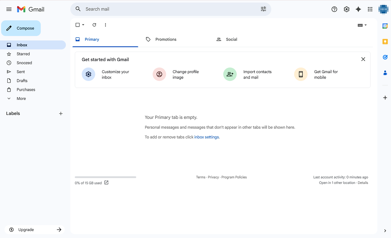This screenshot has width=391, height=238.
Task: Open the Support help icon
Action: pyautogui.click(x=334, y=9)
